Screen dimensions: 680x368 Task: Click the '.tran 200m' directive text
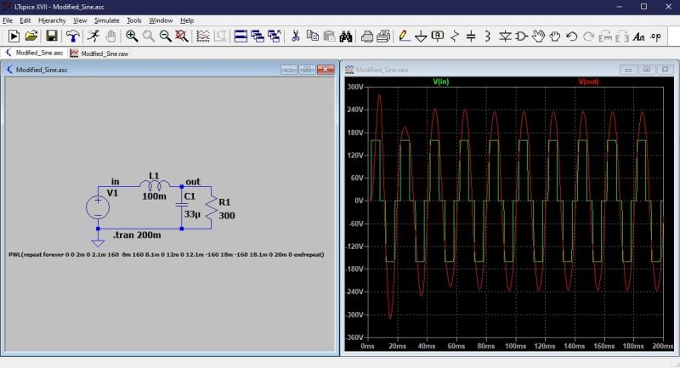[137, 235]
